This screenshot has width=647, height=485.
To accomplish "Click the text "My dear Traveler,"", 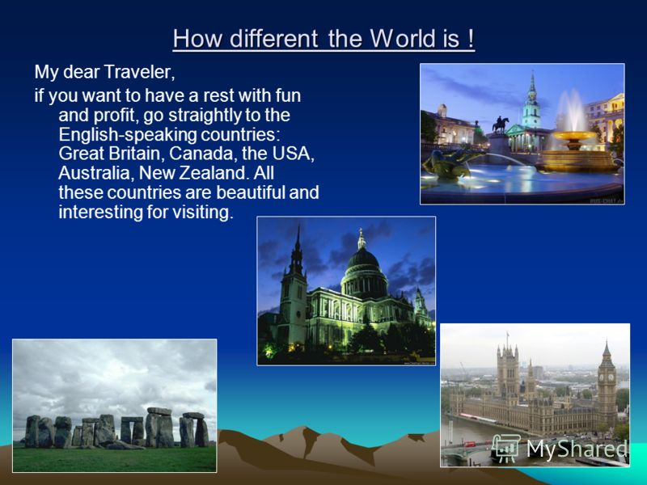I will (x=105, y=72).
